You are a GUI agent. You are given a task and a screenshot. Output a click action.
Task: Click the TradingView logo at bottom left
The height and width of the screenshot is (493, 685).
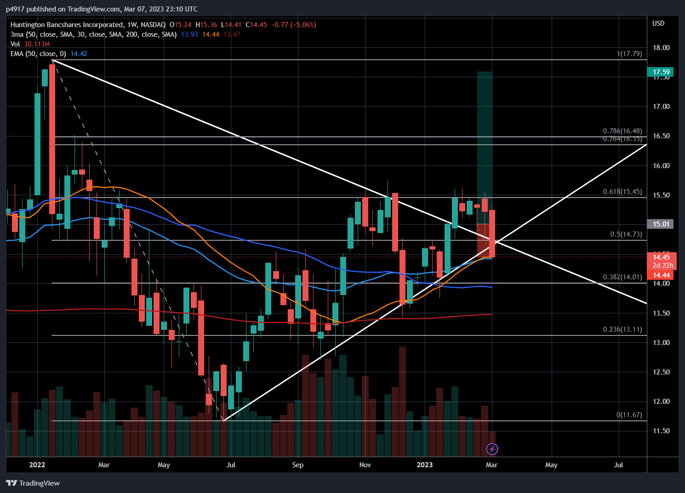click(33, 483)
